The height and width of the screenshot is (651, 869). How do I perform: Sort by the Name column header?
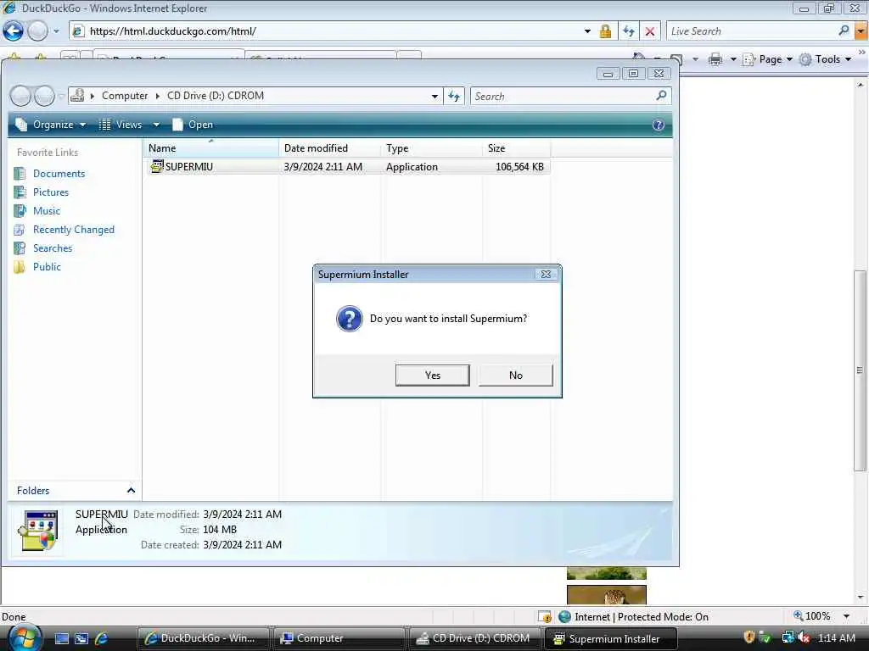(211, 148)
